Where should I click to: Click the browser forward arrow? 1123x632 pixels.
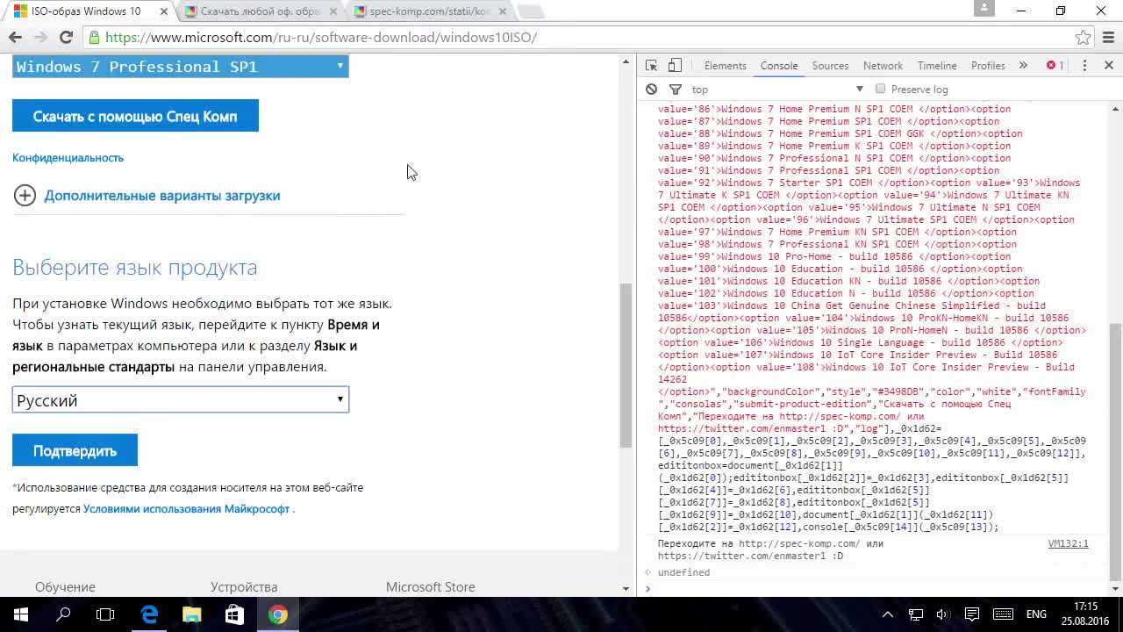40,37
